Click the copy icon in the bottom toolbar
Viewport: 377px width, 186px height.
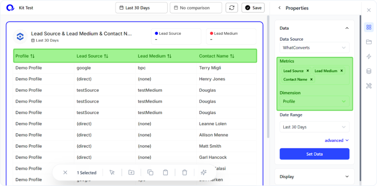[150, 173]
